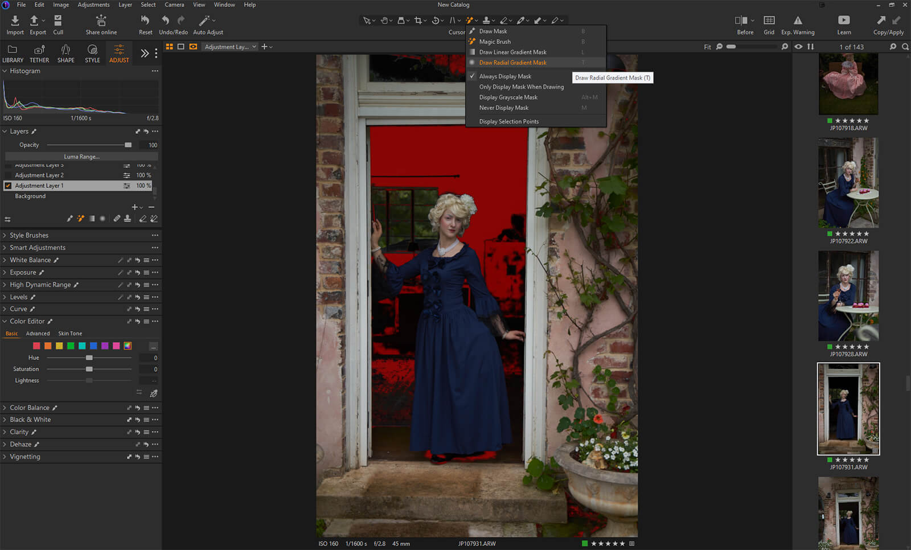
Task: Open the Adjustments menu
Action: (x=93, y=5)
